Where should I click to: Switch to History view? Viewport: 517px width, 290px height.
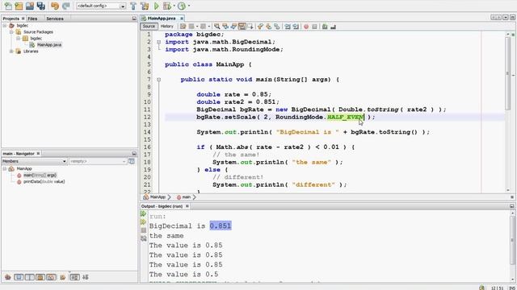[x=167, y=27]
